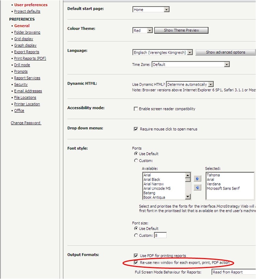
Task: Select Book Antiqua in Available fonts
Action: (x=154, y=197)
